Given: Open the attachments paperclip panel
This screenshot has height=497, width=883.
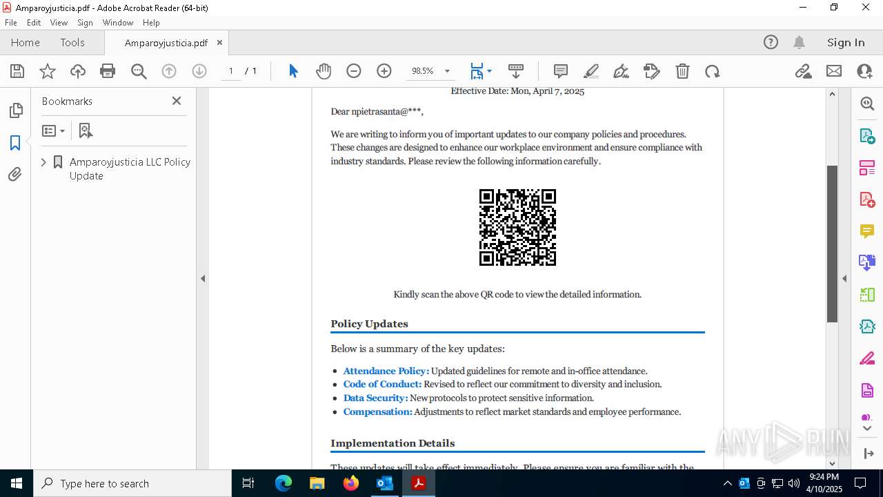Looking at the screenshot, I should tap(15, 175).
